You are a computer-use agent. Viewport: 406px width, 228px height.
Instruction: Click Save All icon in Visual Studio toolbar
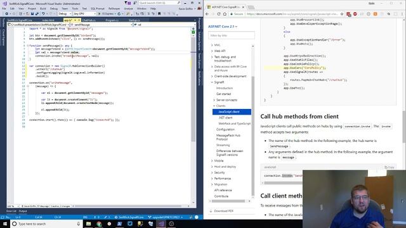point(37,14)
